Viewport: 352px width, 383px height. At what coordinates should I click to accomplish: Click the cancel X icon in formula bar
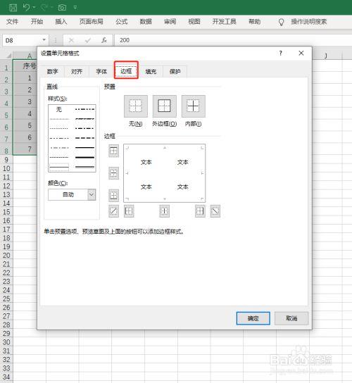tap(71, 40)
